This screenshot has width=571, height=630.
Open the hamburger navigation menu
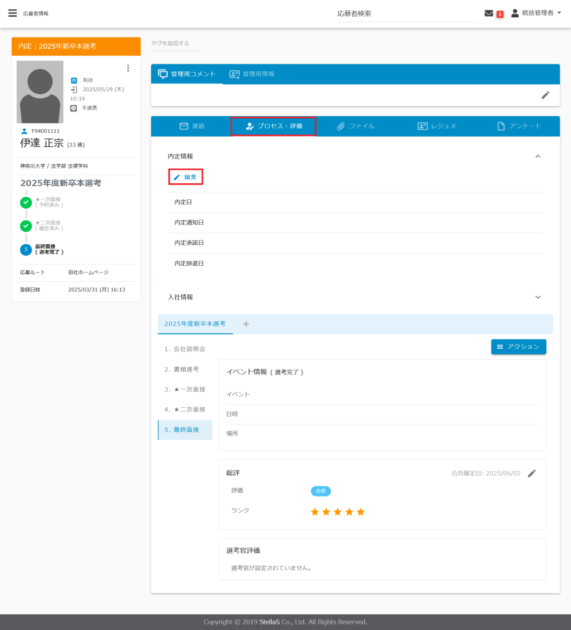12,13
